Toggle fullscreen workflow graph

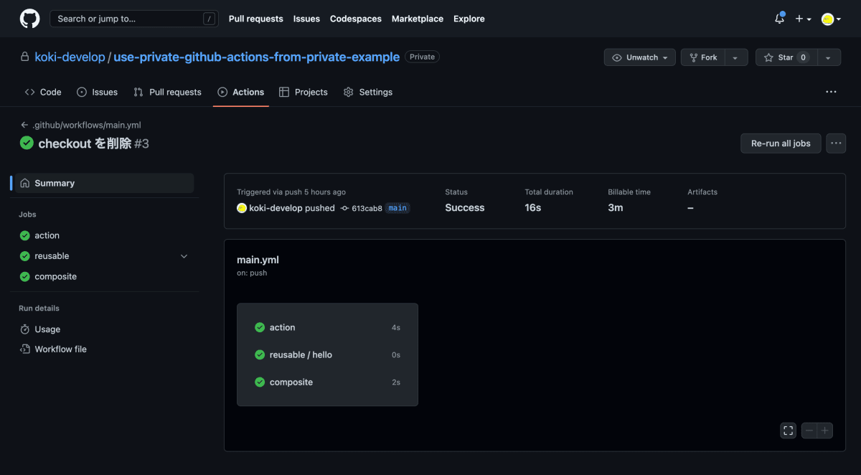[x=789, y=431]
